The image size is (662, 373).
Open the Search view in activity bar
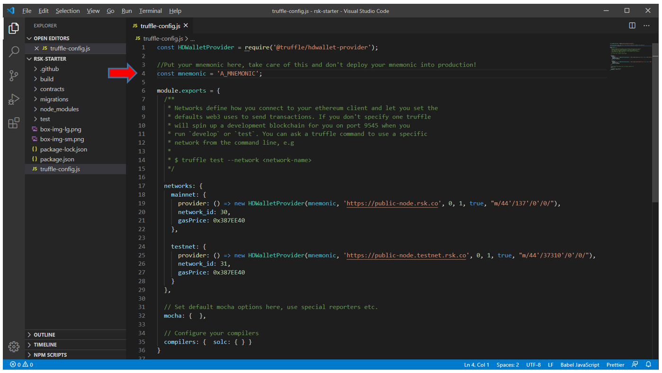pyautogui.click(x=14, y=52)
